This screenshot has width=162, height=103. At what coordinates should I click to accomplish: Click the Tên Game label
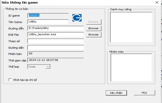coord(15,22)
